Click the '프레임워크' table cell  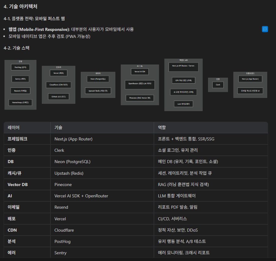27,139
